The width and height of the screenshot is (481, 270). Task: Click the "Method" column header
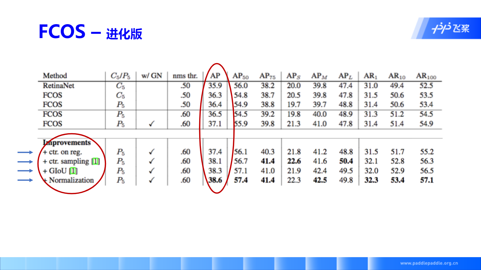55,76
